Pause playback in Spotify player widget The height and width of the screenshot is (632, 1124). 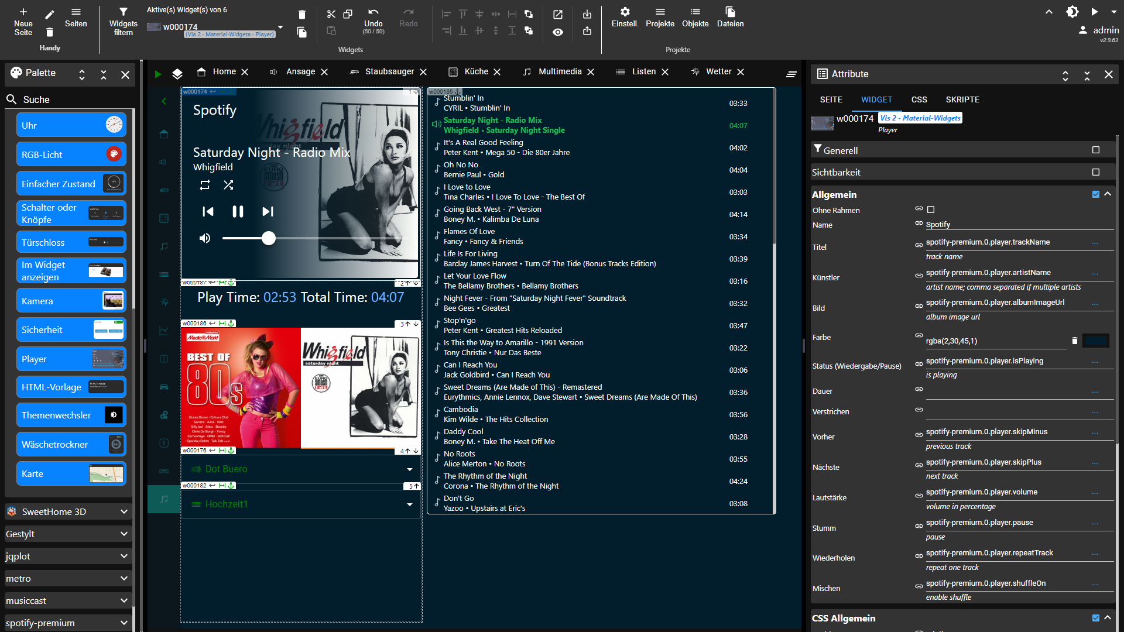click(x=238, y=212)
